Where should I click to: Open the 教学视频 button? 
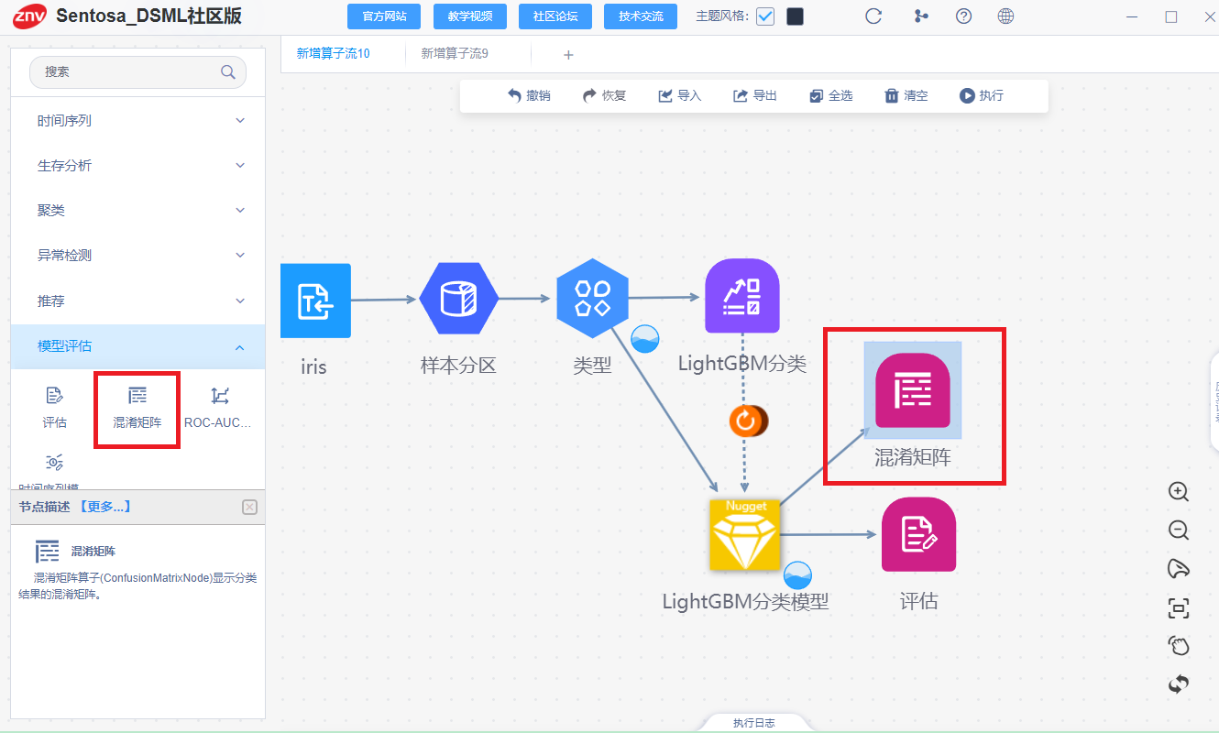pyautogui.click(x=470, y=16)
